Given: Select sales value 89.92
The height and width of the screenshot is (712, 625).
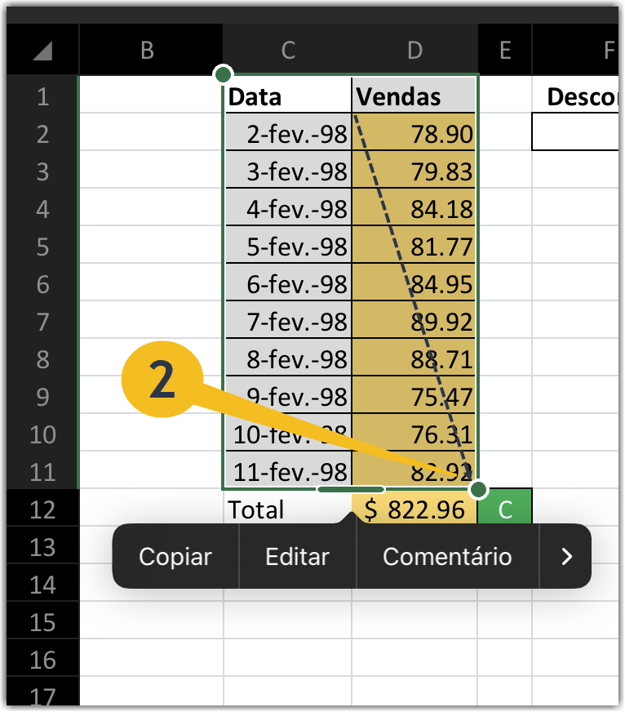Looking at the screenshot, I should click(414, 321).
